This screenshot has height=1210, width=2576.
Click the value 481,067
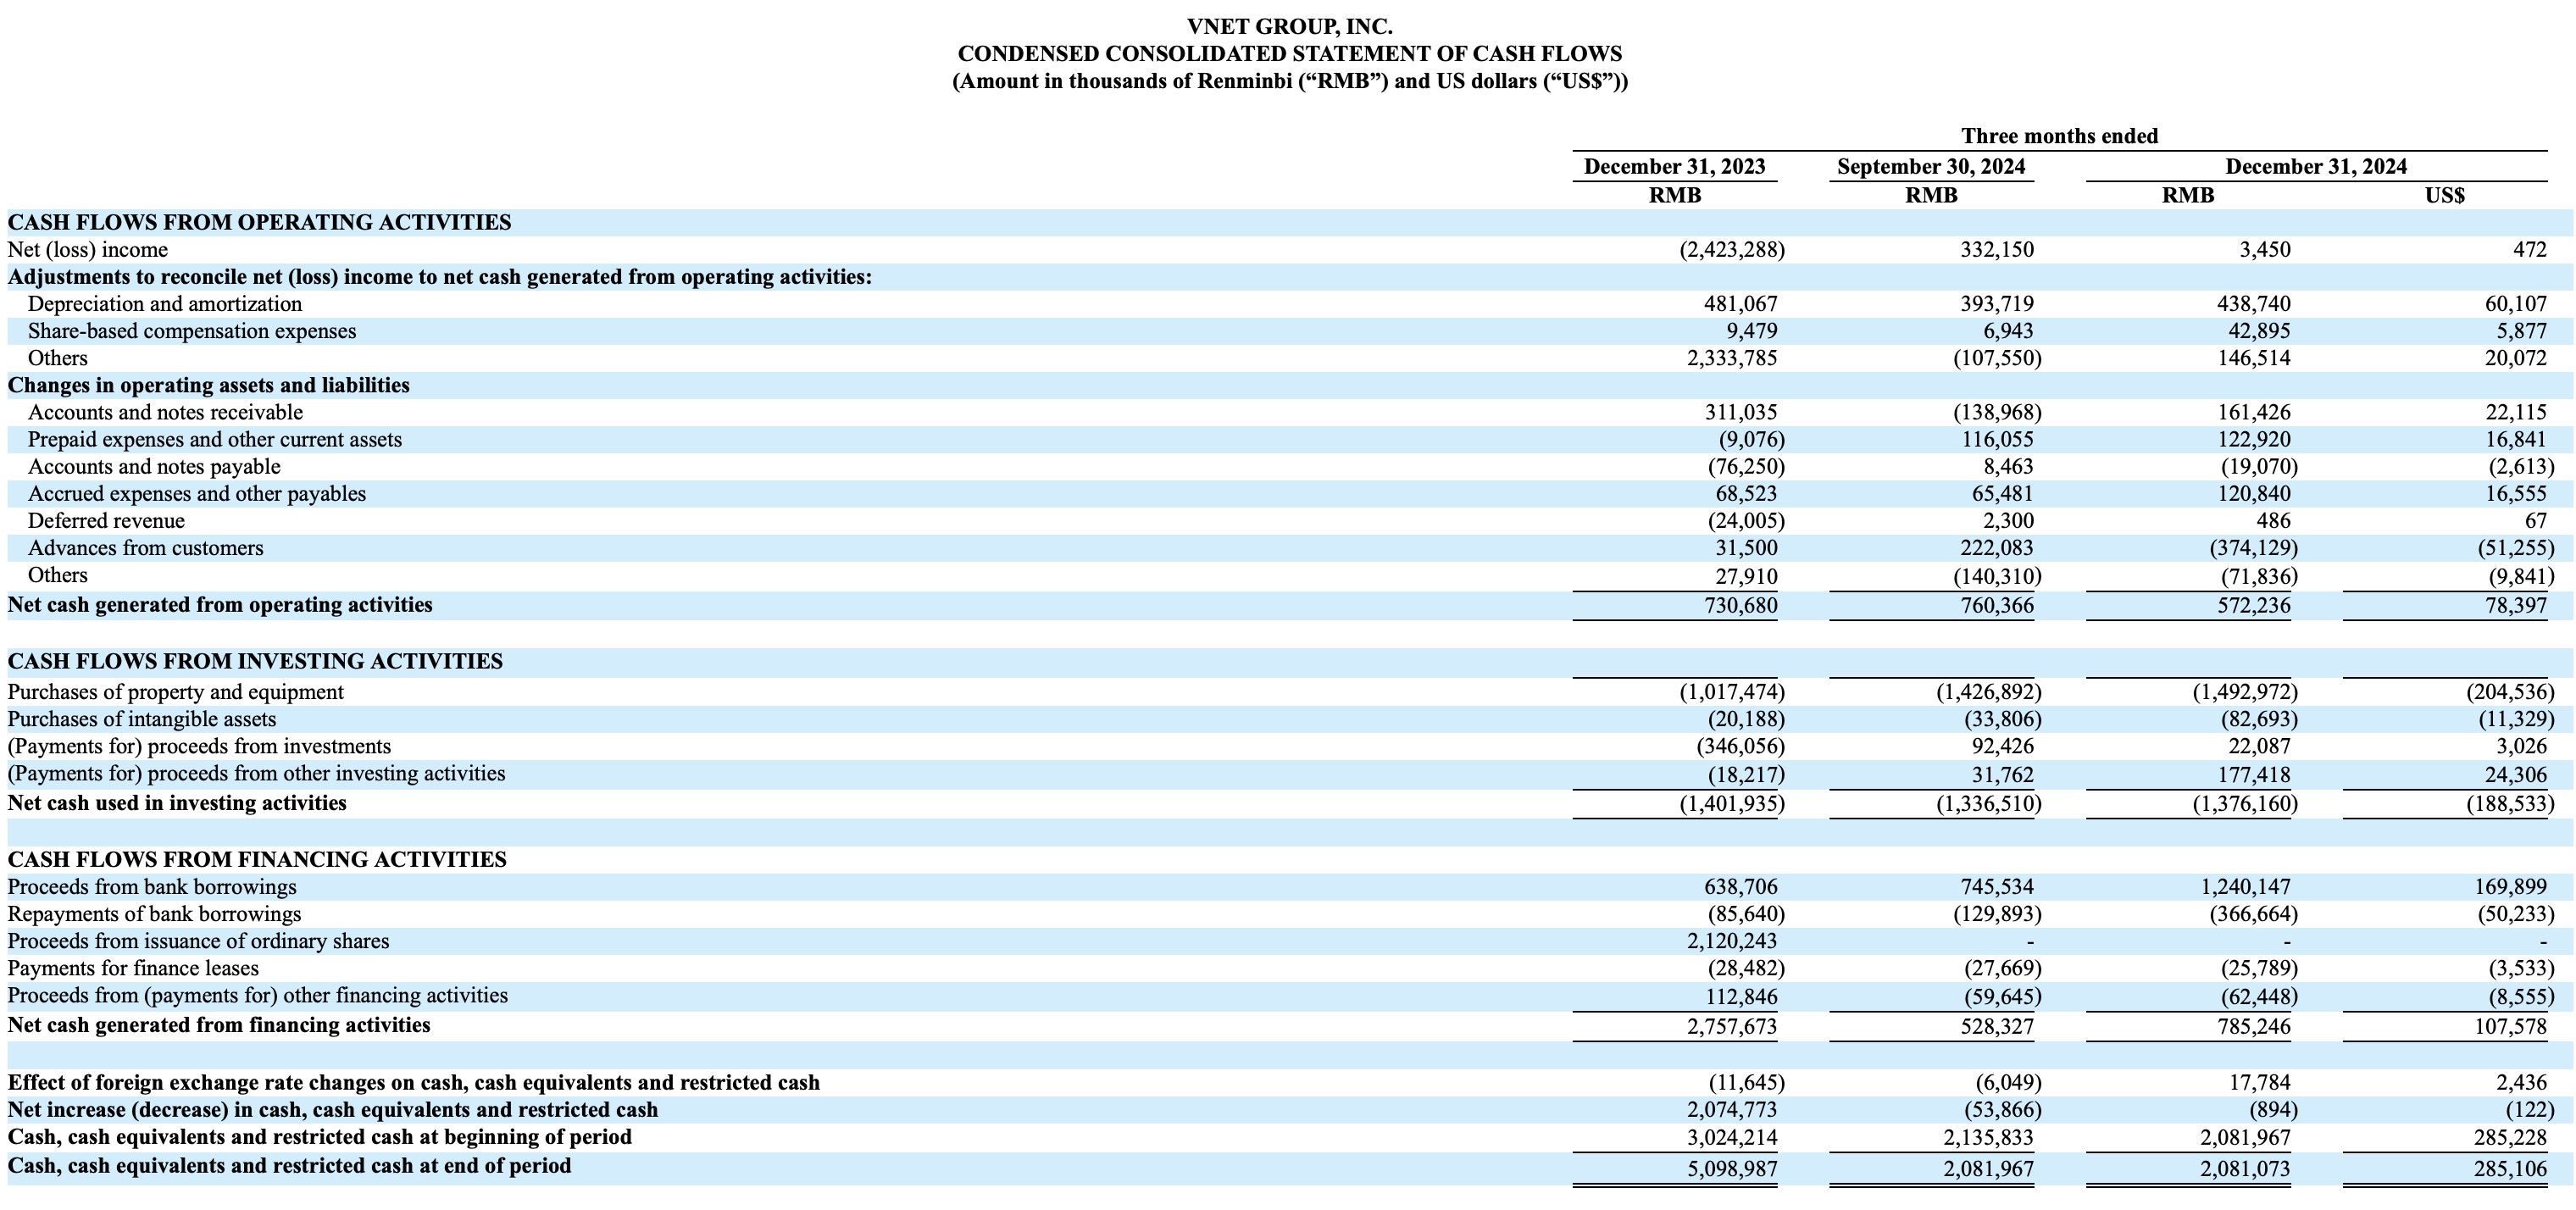coord(1740,304)
